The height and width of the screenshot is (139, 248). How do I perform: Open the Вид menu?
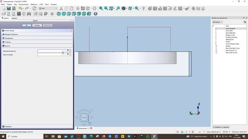[x=15, y=4]
